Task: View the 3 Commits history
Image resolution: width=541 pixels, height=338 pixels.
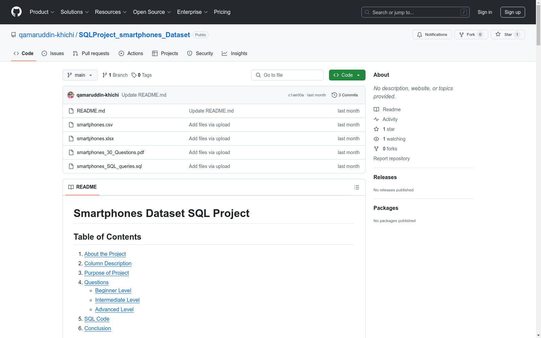Action: click(345, 95)
